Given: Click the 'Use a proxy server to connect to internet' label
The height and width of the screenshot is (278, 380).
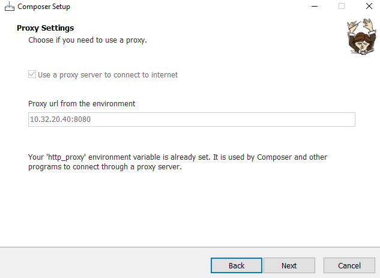Looking at the screenshot, I should pyautogui.click(x=107, y=75).
